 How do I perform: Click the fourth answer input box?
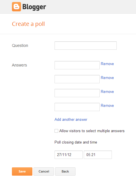tap(77, 107)
